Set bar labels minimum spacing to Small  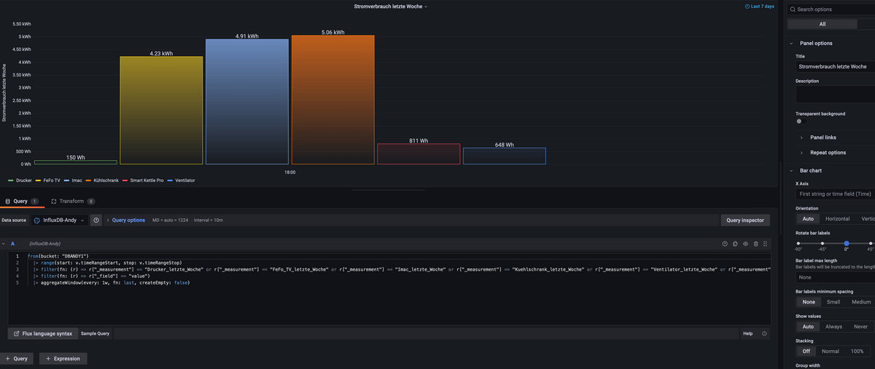(833, 301)
